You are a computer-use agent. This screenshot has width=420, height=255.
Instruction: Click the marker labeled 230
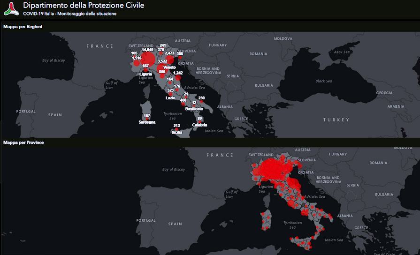[x=201, y=101]
